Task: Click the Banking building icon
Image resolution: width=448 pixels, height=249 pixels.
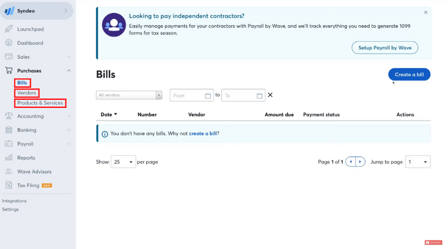Action: coord(9,129)
